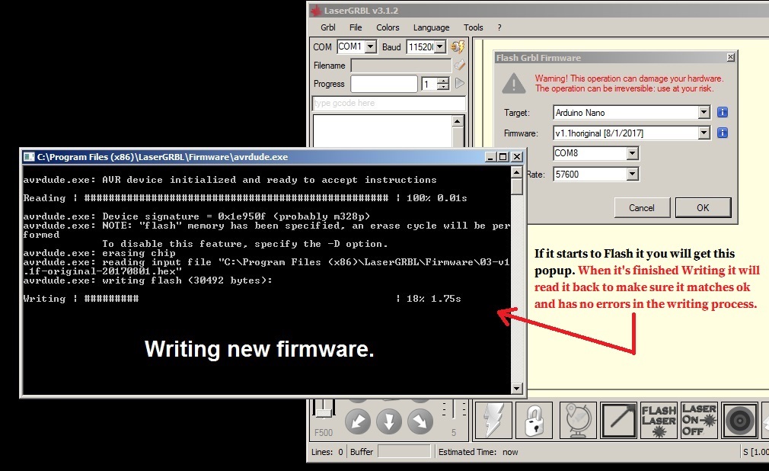Screen dimensions: 769x471
Task: Click the concentric circles target icon
Action: click(739, 420)
